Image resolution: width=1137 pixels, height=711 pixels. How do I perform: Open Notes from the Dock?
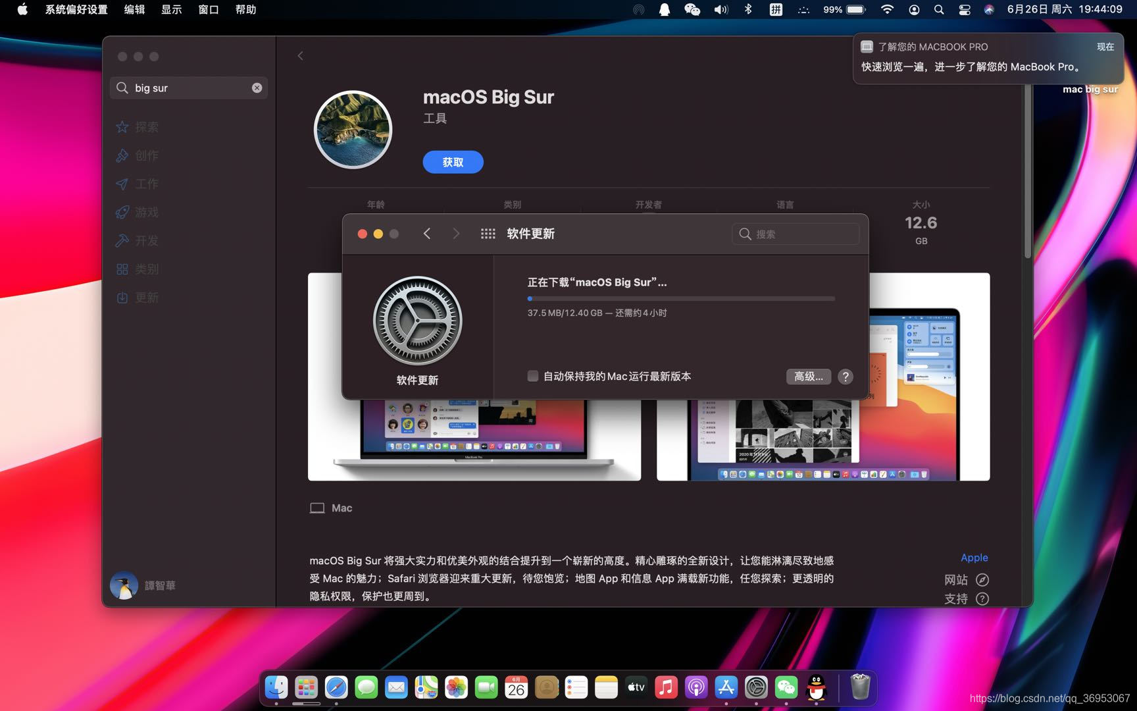tap(606, 688)
